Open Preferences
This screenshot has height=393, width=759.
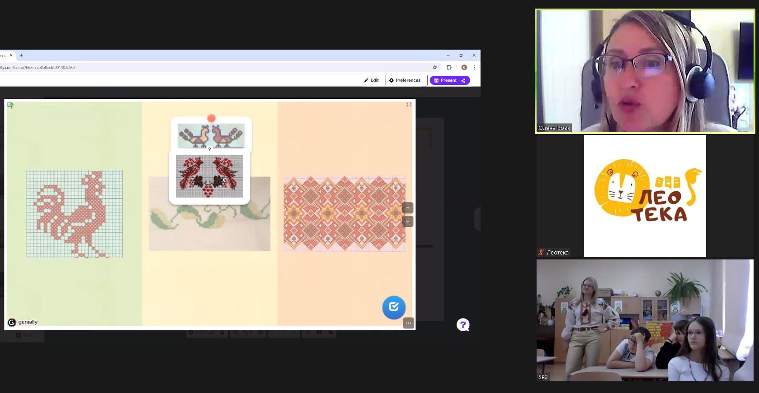[x=405, y=80]
